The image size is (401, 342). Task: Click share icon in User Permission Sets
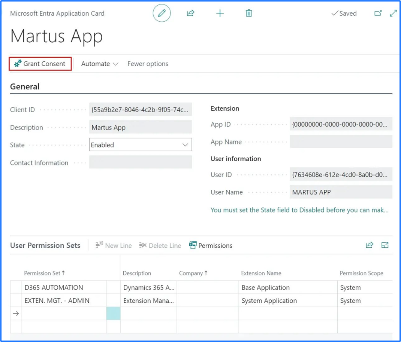(370, 245)
